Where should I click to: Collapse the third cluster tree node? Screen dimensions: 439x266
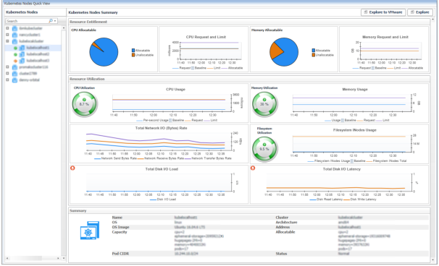click(7, 41)
